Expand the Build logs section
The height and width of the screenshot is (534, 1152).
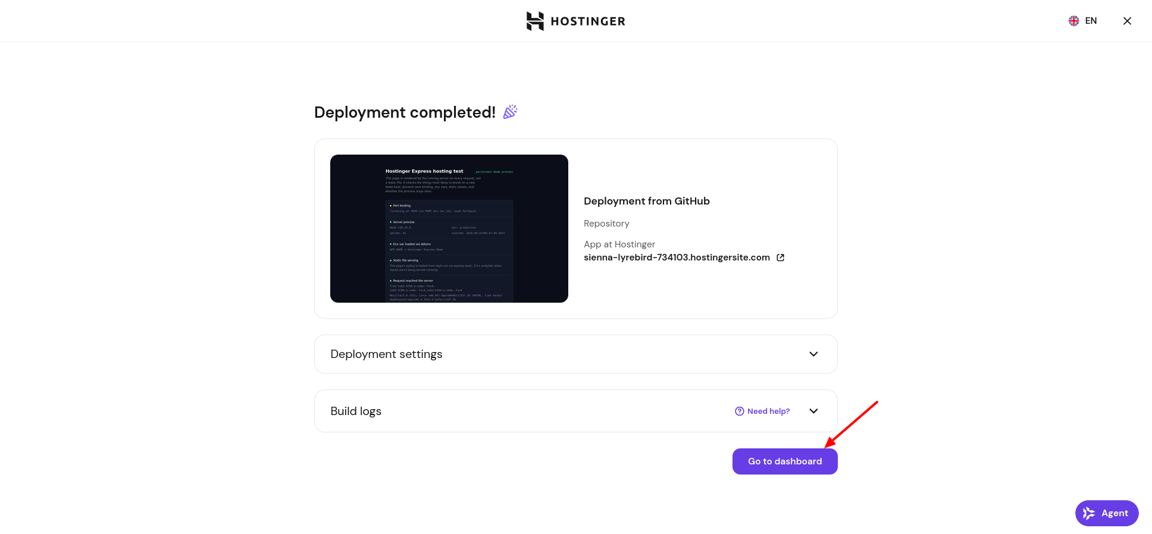576,411
